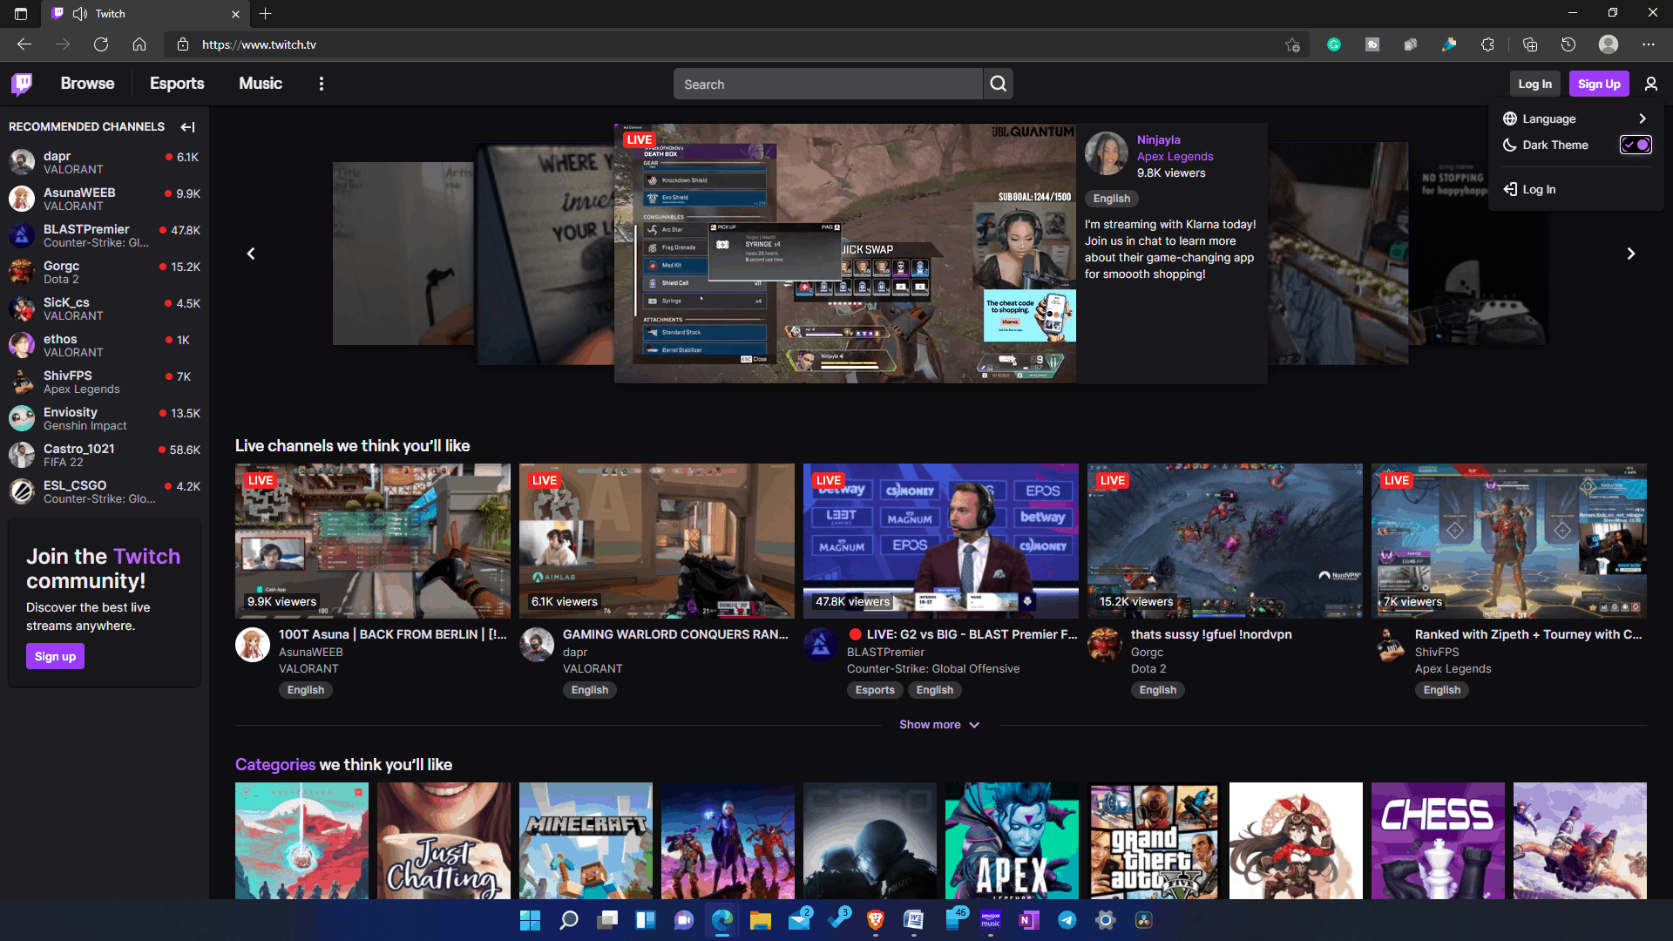Open Gorgc Dota 2 stream thumbnail
This screenshot has width=1673, height=941.
1225,540
